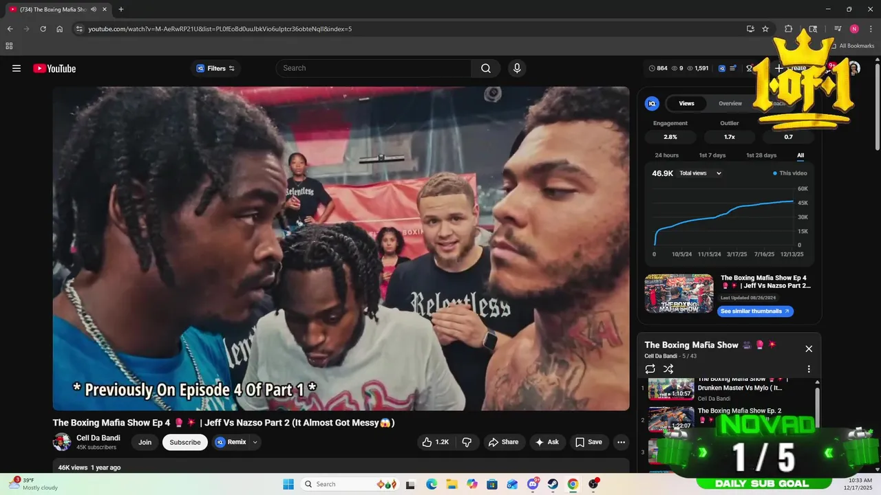Open the Cell Da Bandi channel avatar
The height and width of the screenshot is (495, 881).
[62, 442]
